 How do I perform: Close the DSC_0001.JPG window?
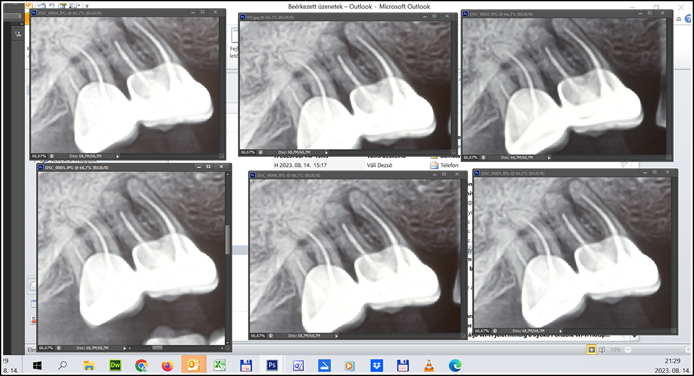(x=668, y=173)
